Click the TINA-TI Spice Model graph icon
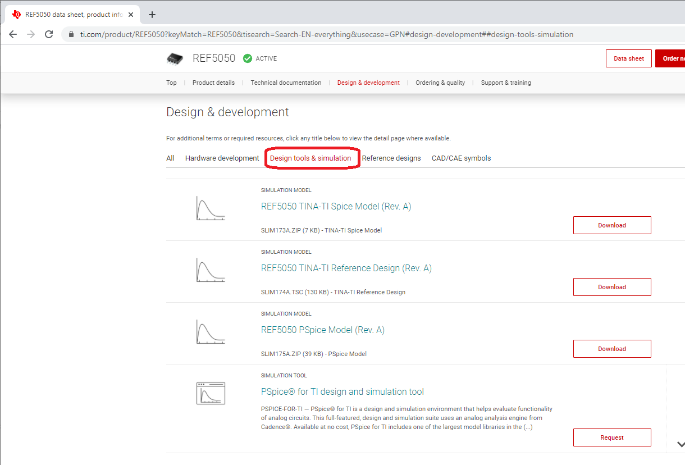685x465 pixels. coord(211,208)
